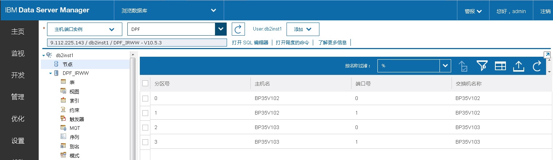Check the row for partition 2
The width and height of the screenshot is (553, 160).
click(145, 127)
